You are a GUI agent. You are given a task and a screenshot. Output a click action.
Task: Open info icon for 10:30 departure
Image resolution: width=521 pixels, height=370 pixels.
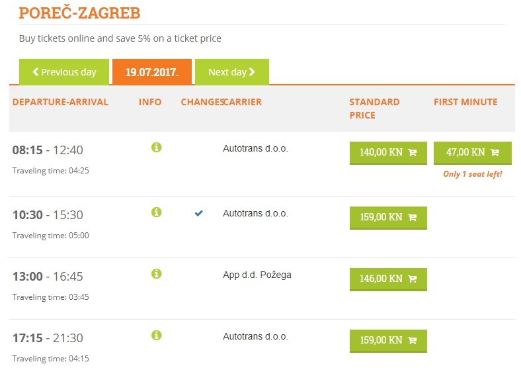coord(156,212)
